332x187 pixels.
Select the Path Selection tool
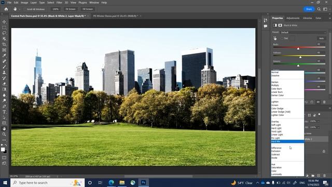pyautogui.click(x=4, y=117)
